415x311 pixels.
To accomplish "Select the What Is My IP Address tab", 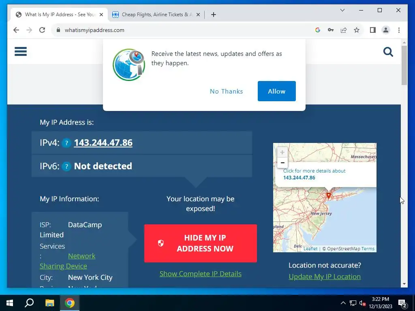I will point(59,15).
